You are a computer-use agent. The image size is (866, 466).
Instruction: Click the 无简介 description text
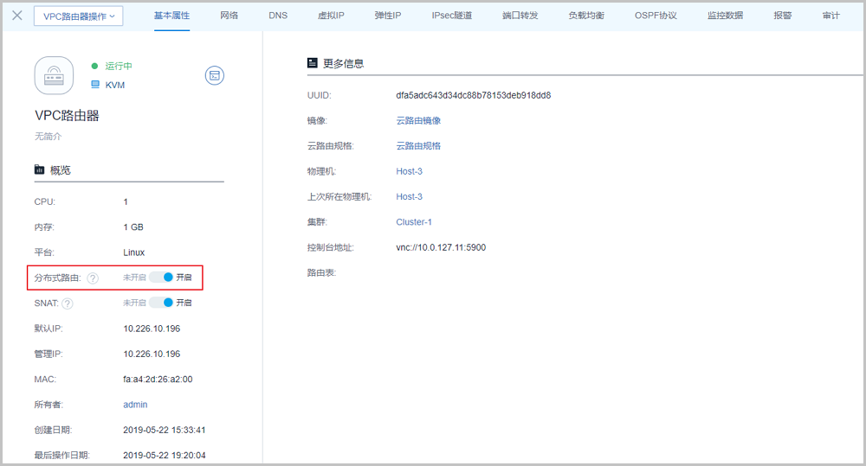[48, 137]
